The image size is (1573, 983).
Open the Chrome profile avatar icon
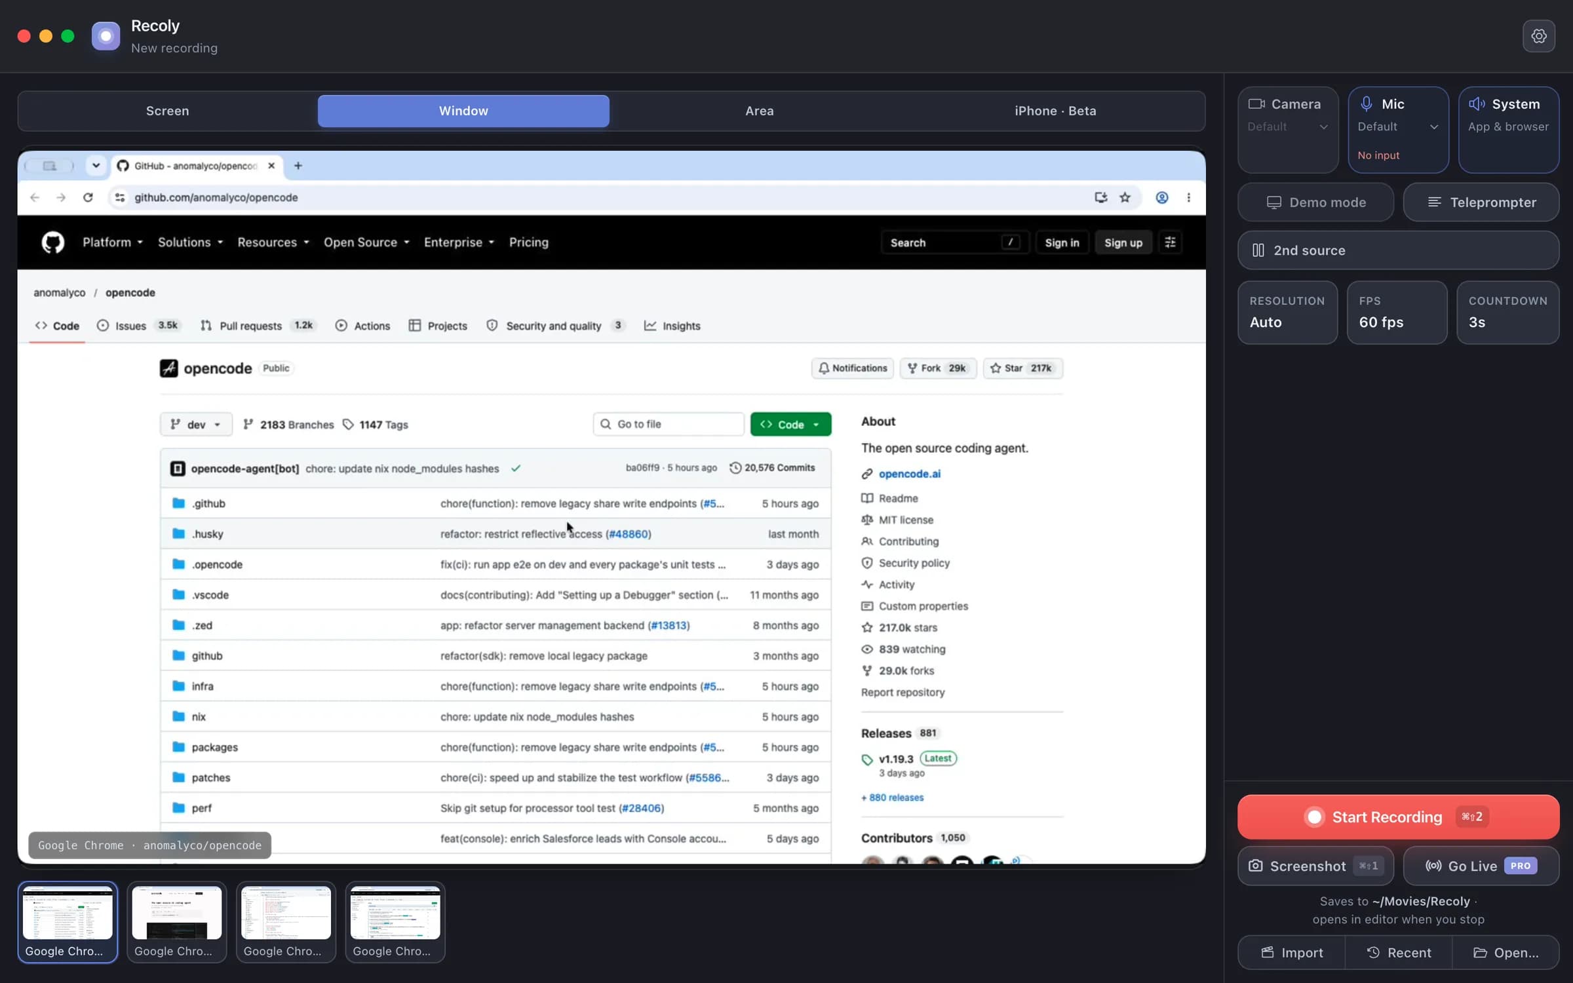[x=1161, y=197]
